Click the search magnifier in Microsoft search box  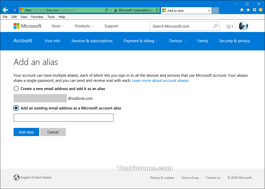(x=215, y=26)
